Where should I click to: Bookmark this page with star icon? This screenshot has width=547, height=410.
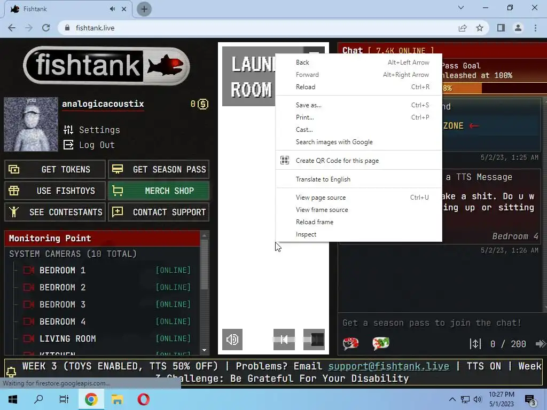point(480,28)
